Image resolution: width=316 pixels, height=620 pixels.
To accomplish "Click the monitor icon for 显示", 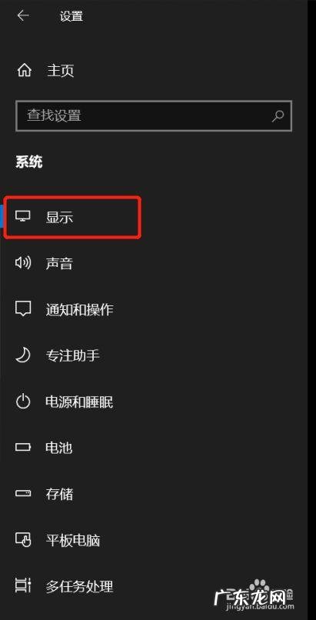I will coord(22,217).
